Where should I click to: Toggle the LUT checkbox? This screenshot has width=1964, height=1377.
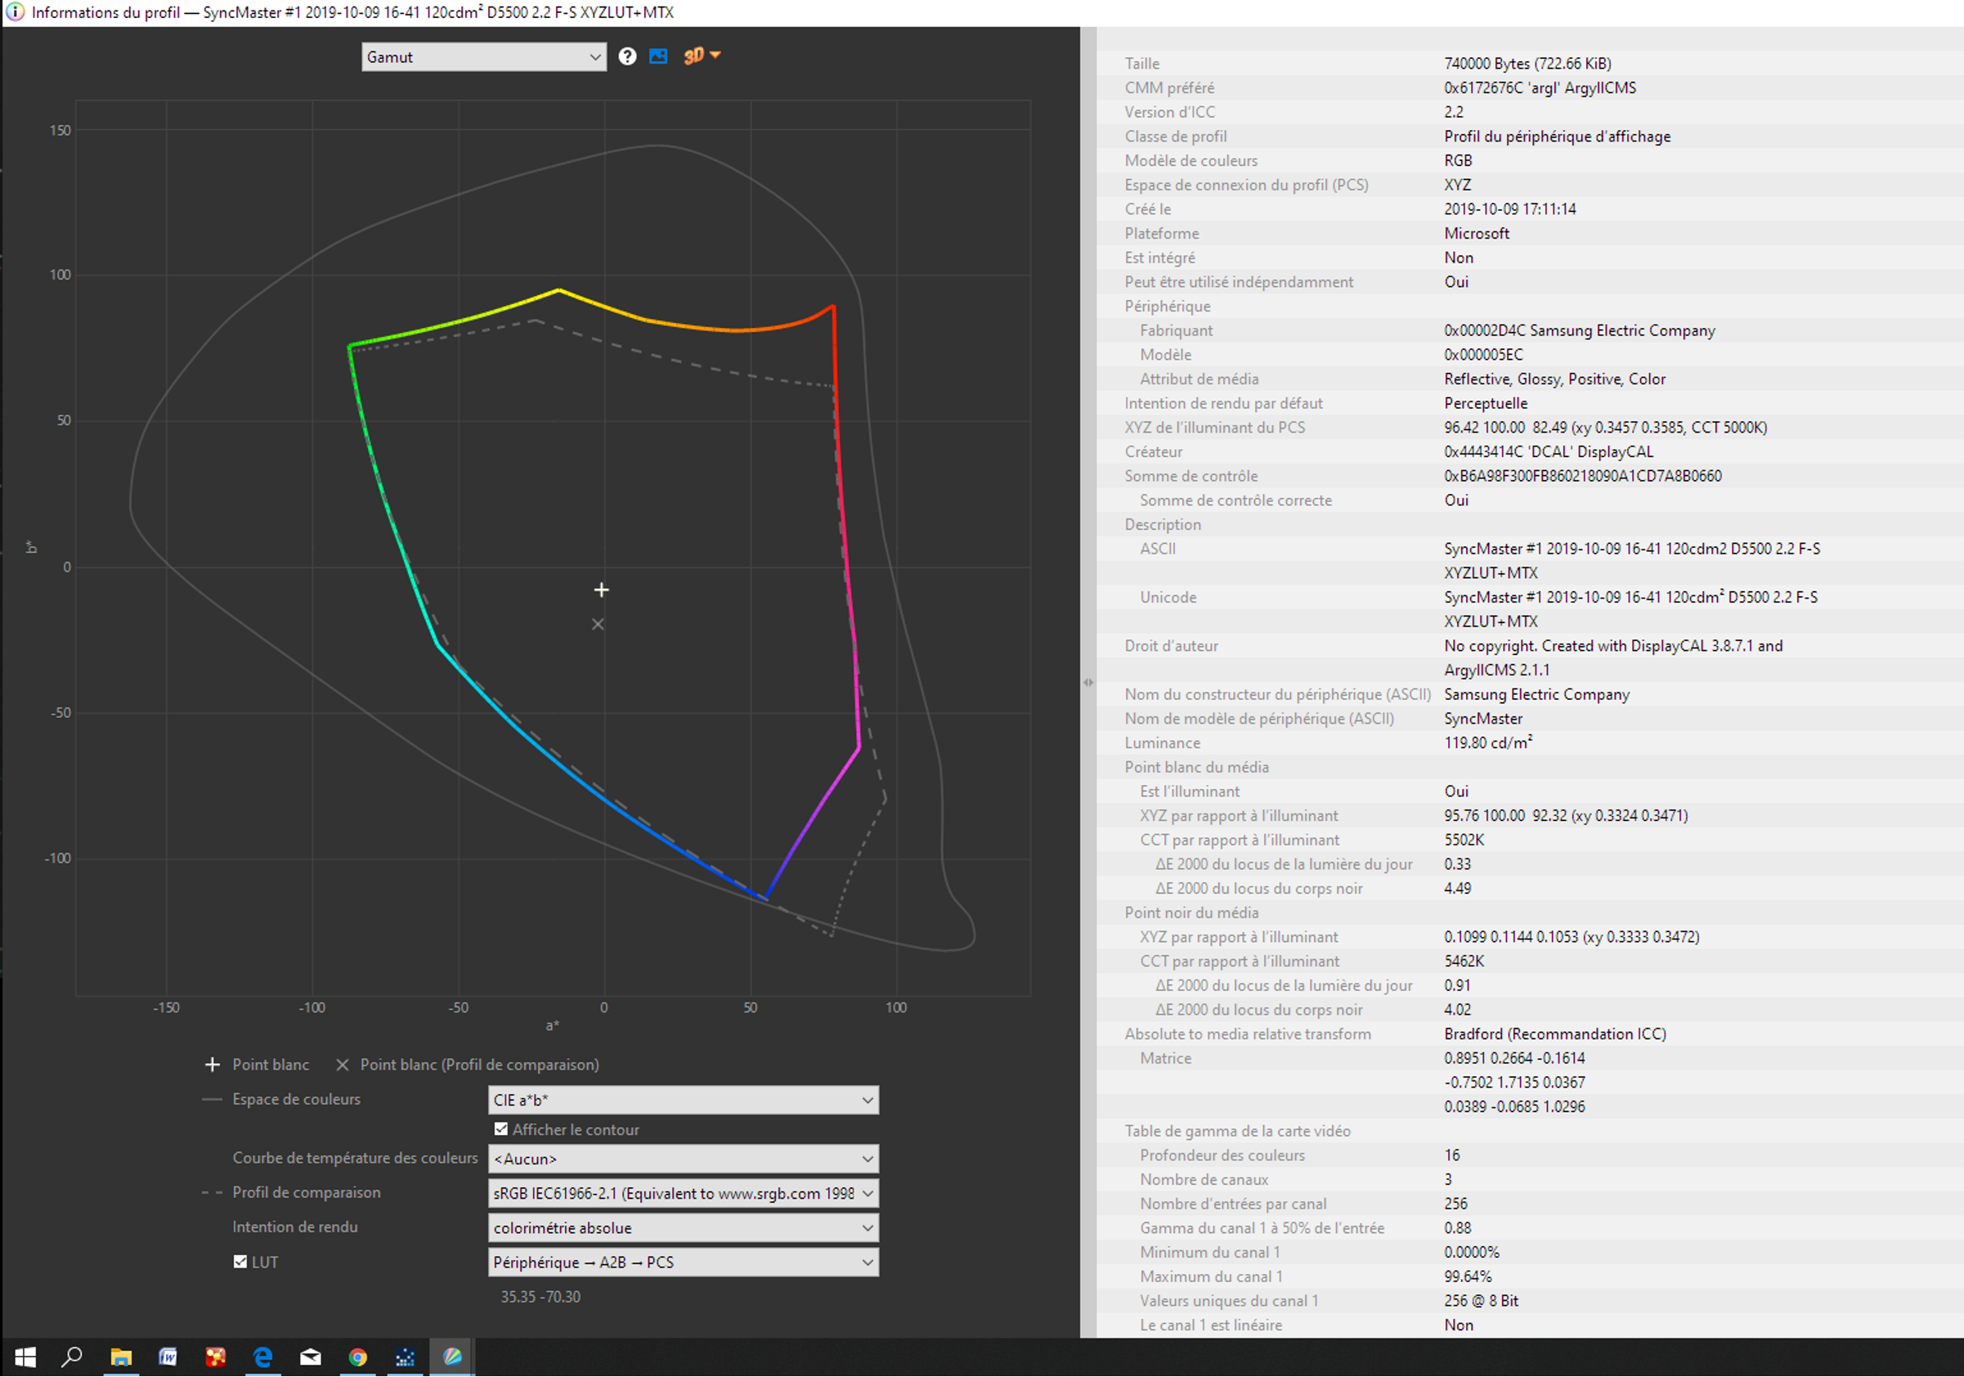click(240, 1262)
